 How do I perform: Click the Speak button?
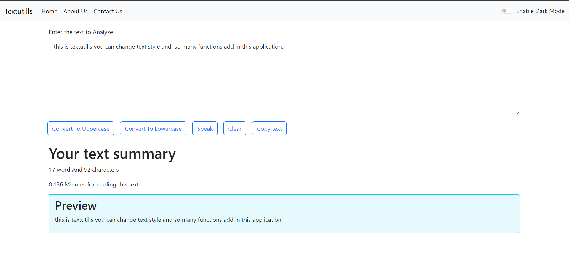point(205,128)
